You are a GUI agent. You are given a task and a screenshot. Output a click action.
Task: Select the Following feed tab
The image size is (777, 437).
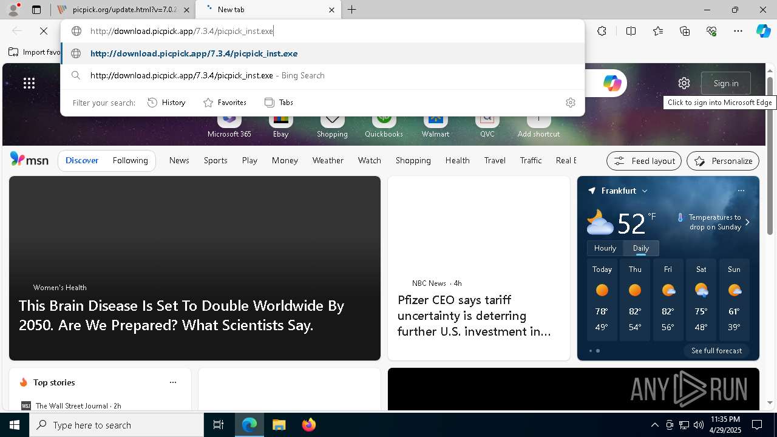[x=130, y=160]
